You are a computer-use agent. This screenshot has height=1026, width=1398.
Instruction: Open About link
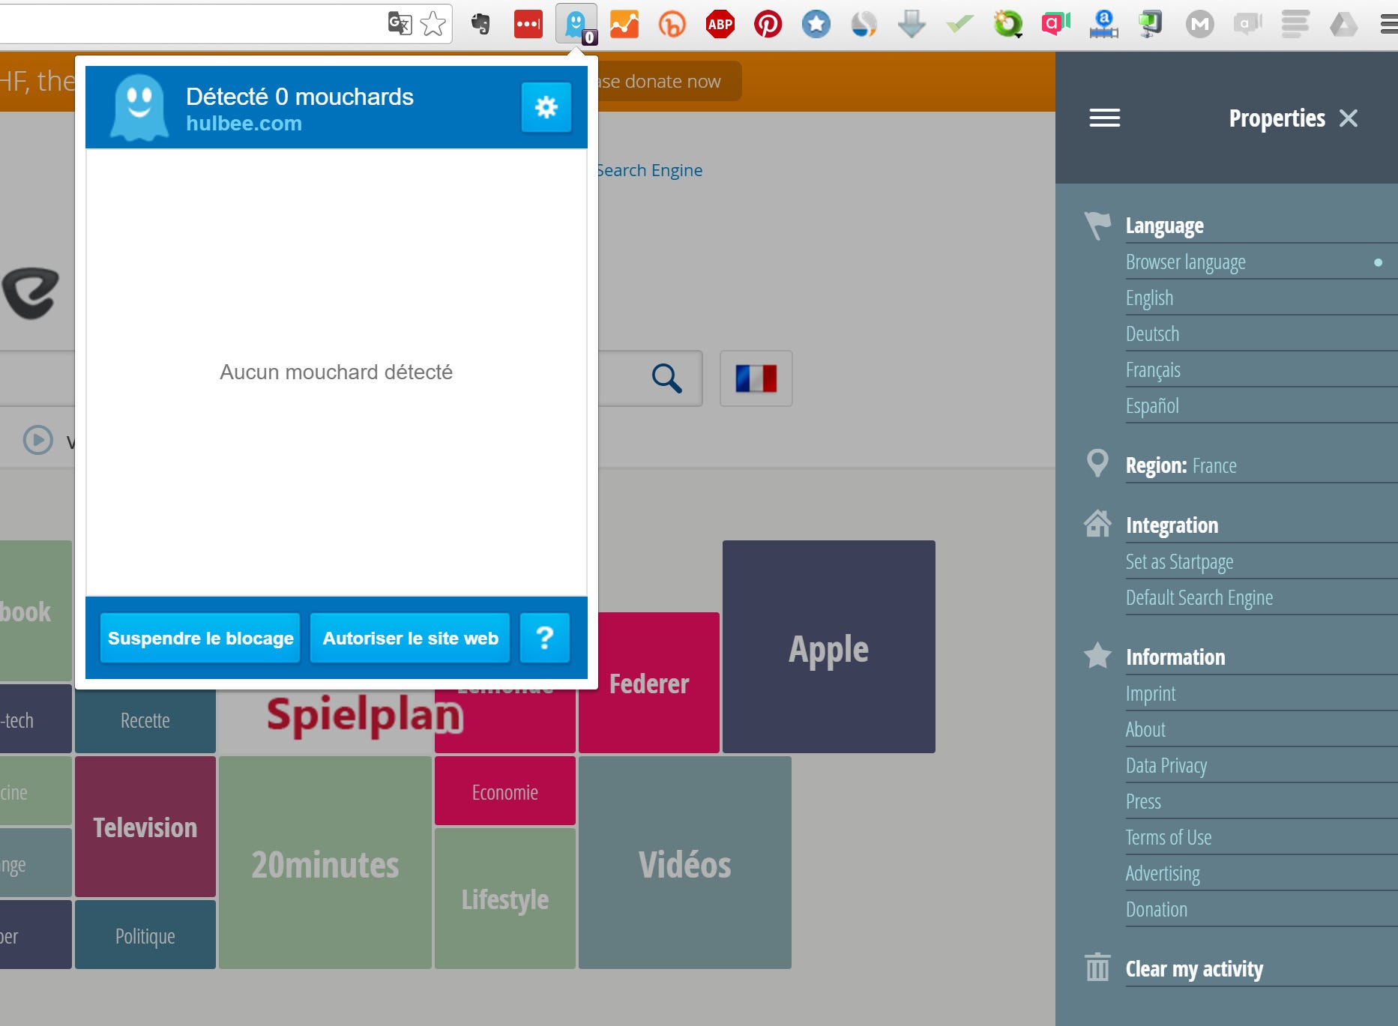[1262, 730]
